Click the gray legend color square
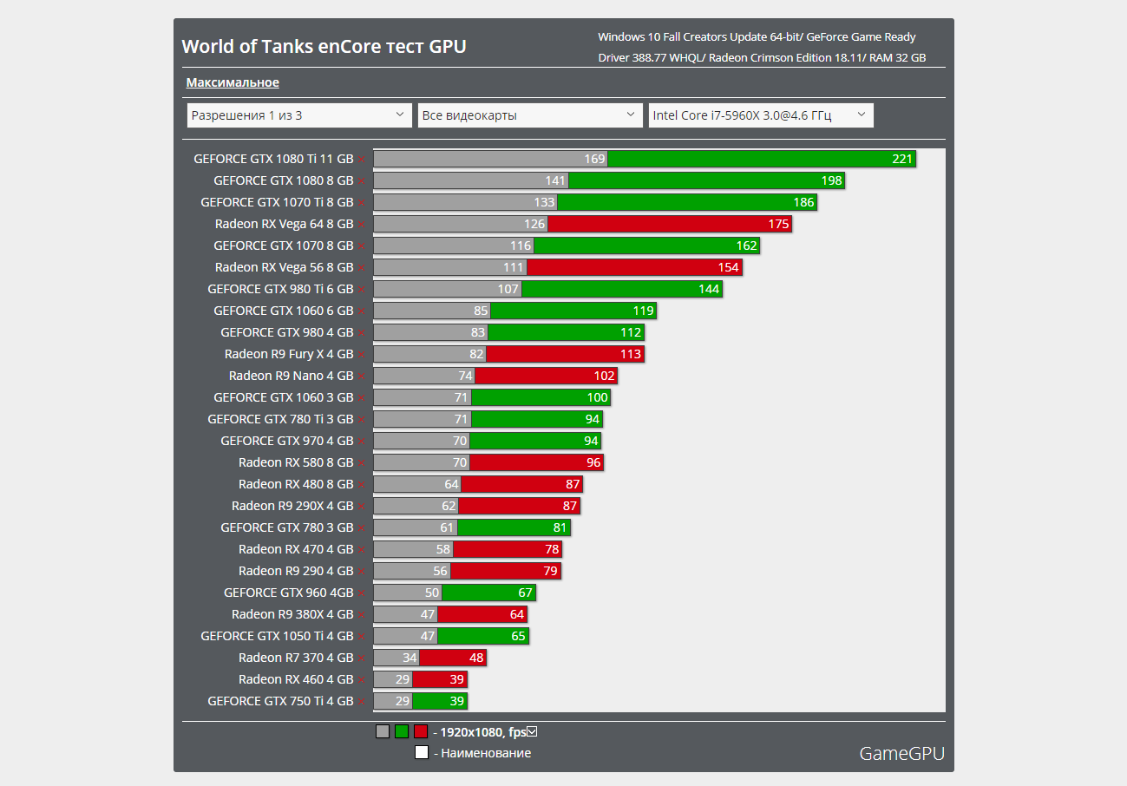Image resolution: width=1127 pixels, height=786 pixels. pyautogui.click(x=383, y=731)
